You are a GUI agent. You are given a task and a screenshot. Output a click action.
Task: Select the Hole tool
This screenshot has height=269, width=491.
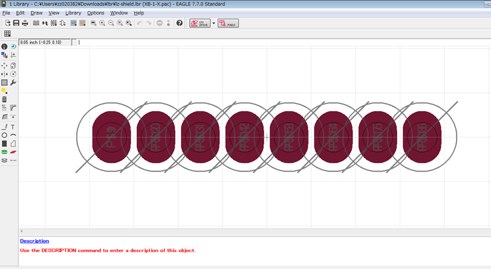point(4,160)
